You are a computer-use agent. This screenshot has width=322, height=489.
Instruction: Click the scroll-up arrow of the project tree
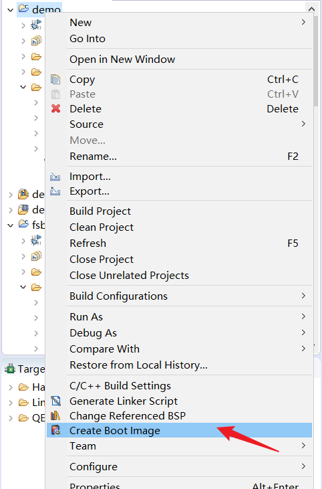[311, 9]
